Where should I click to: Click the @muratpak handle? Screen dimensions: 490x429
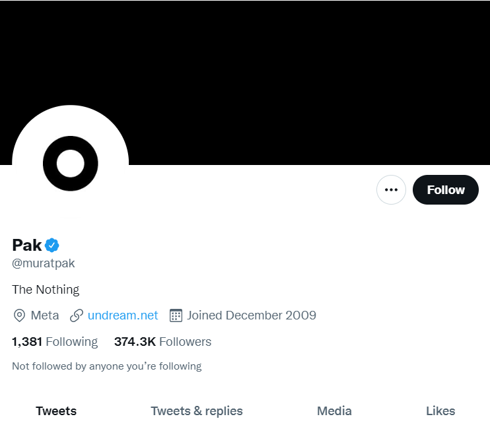pos(44,263)
